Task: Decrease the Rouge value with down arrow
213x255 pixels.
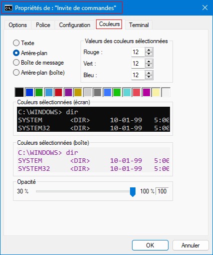Action: pos(148,54)
